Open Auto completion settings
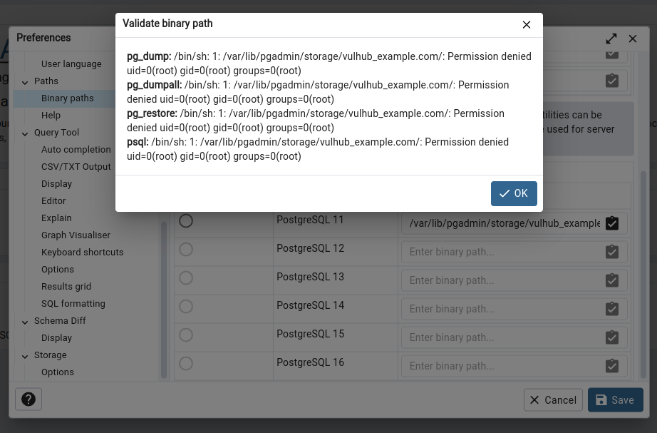The width and height of the screenshot is (657, 433). pos(76,149)
